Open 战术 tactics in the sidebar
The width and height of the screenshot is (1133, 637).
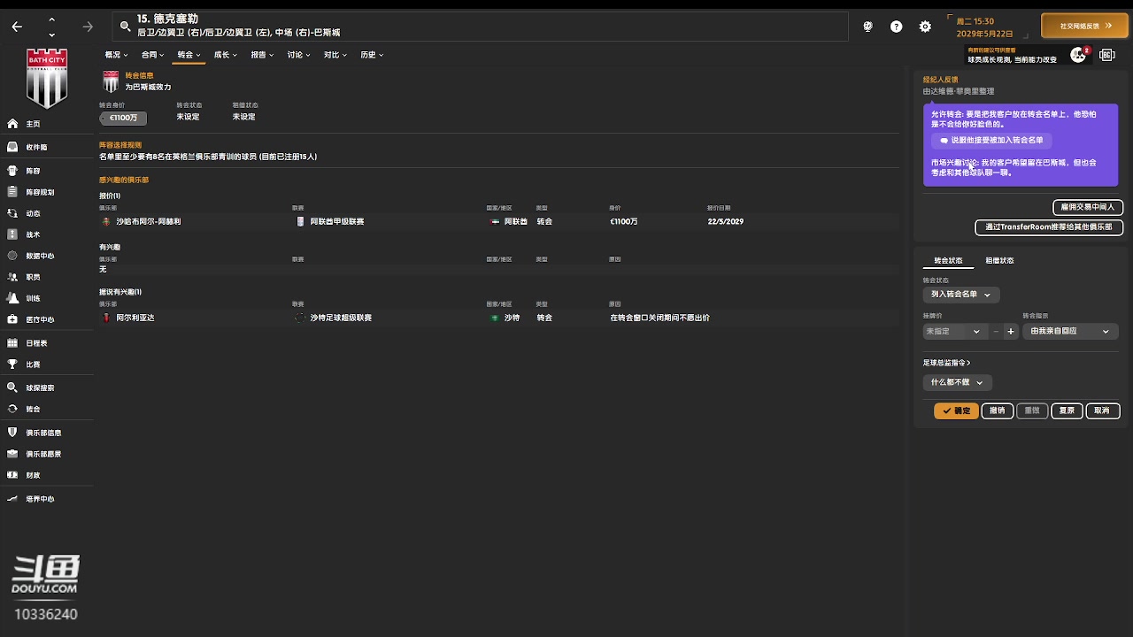pyautogui.click(x=33, y=234)
